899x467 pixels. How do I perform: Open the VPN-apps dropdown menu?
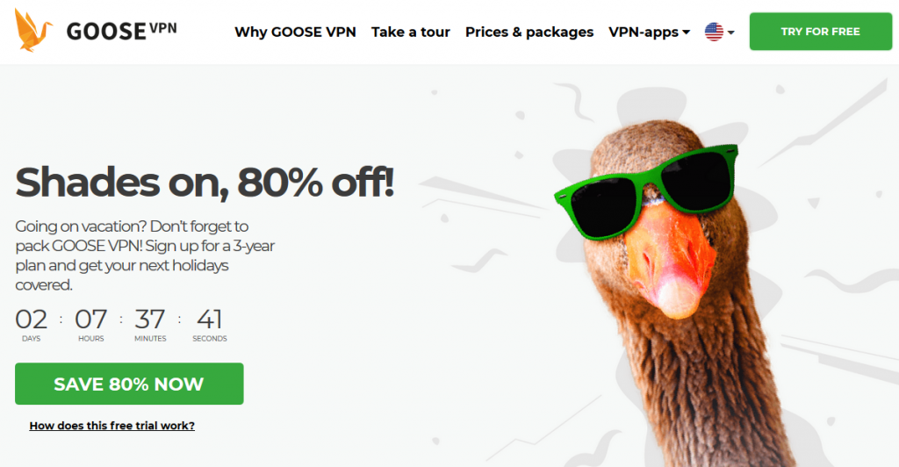649,32
